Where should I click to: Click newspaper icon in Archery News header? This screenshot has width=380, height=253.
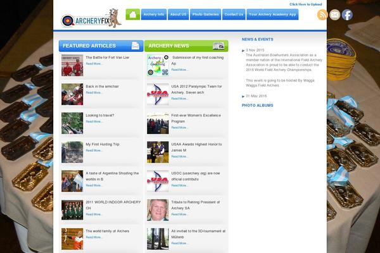(218, 46)
